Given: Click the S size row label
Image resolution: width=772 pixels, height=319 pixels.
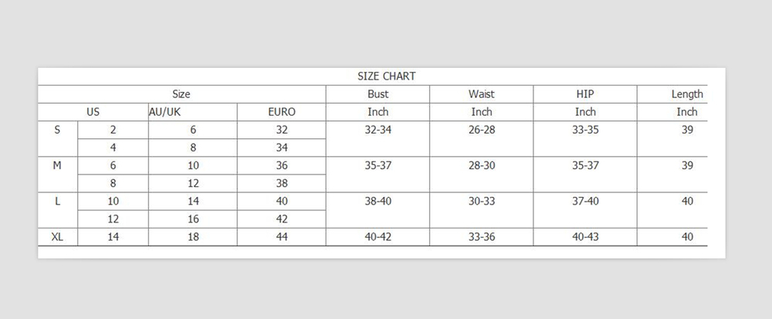Looking at the screenshot, I should point(57,130).
